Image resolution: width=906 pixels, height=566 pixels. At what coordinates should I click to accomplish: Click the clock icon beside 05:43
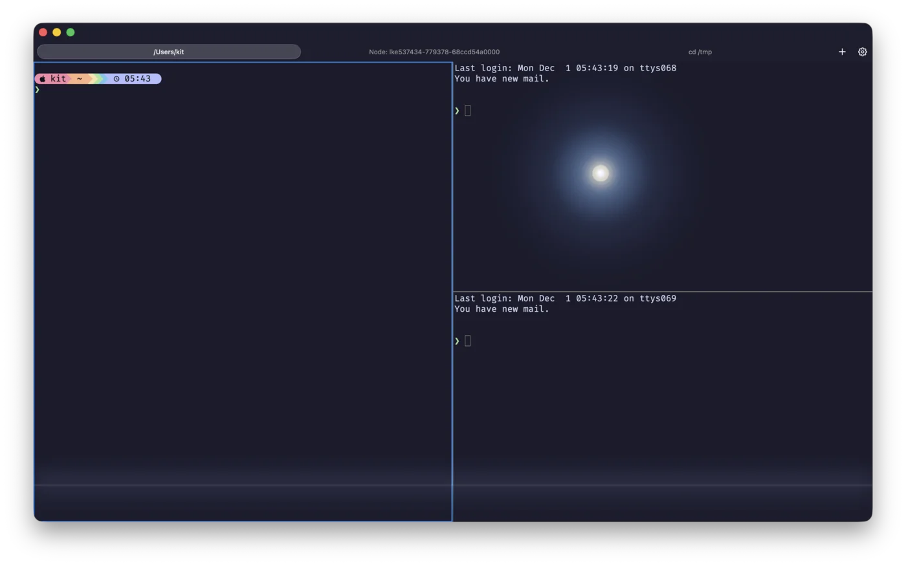116,78
